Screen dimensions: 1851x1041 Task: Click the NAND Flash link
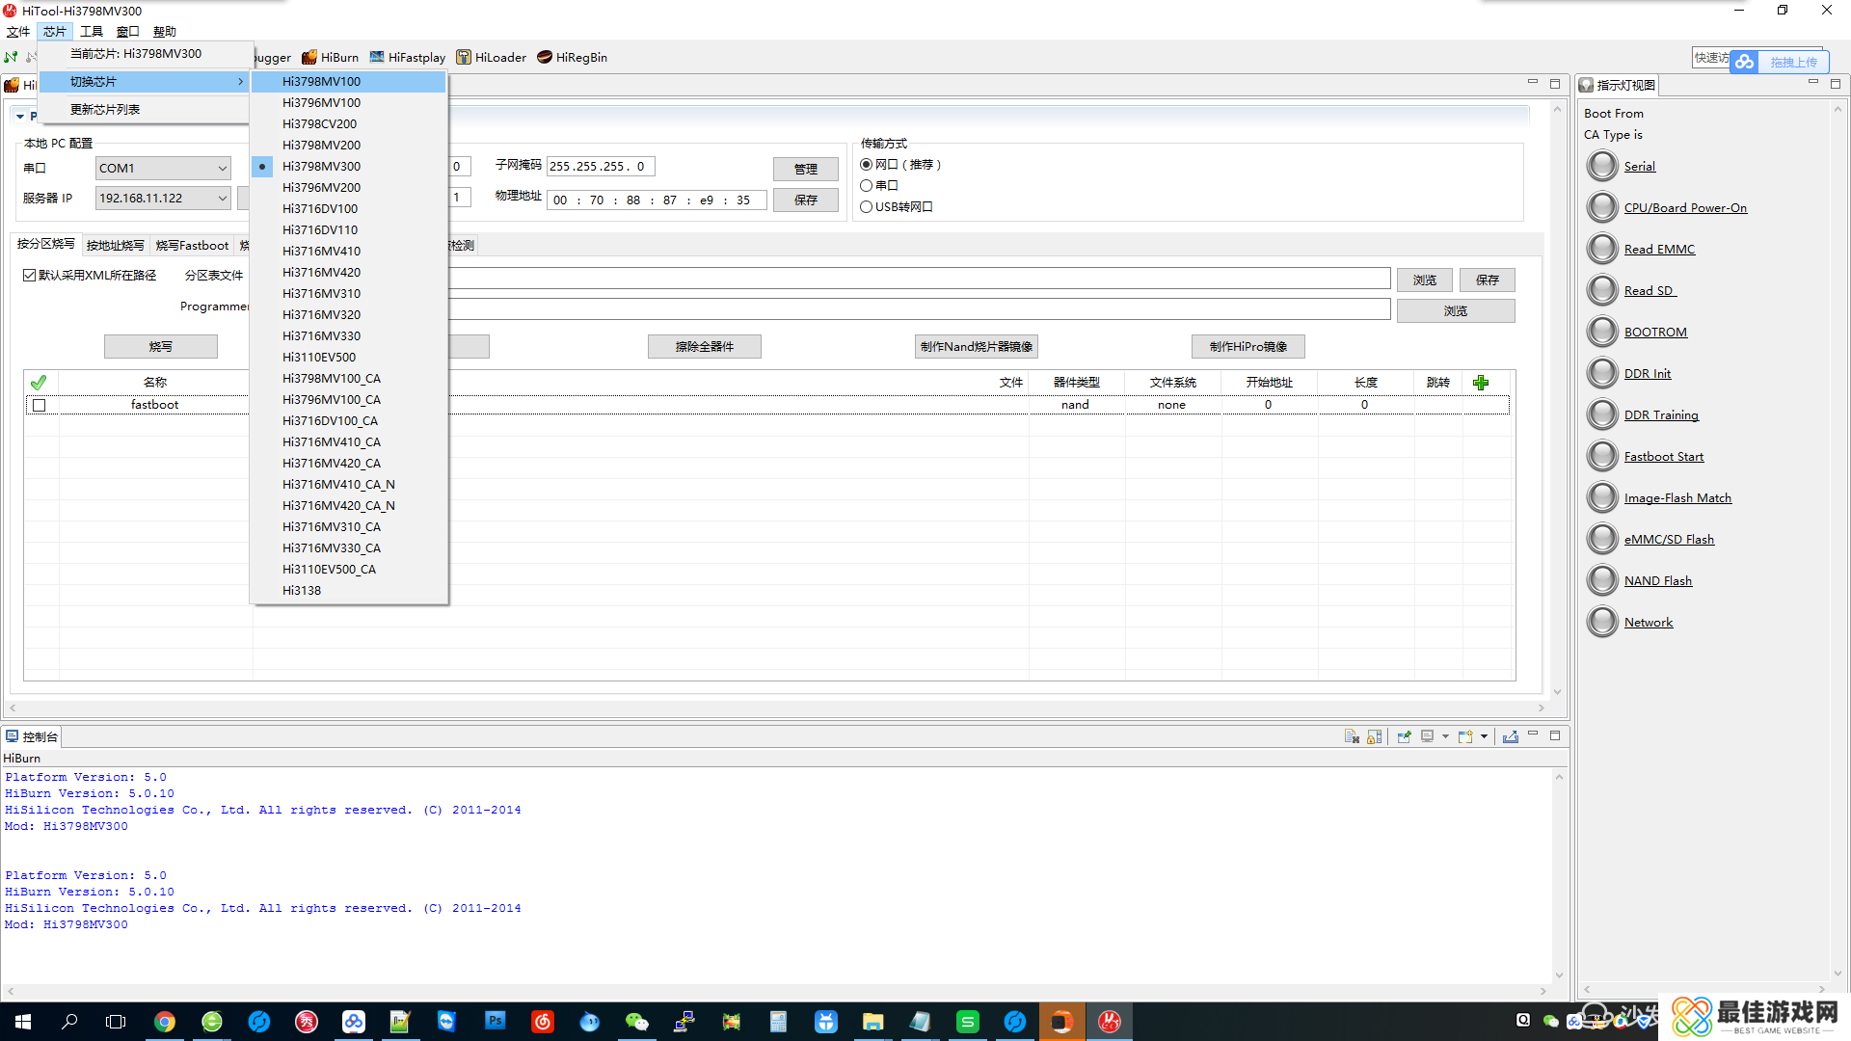[x=1657, y=581]
